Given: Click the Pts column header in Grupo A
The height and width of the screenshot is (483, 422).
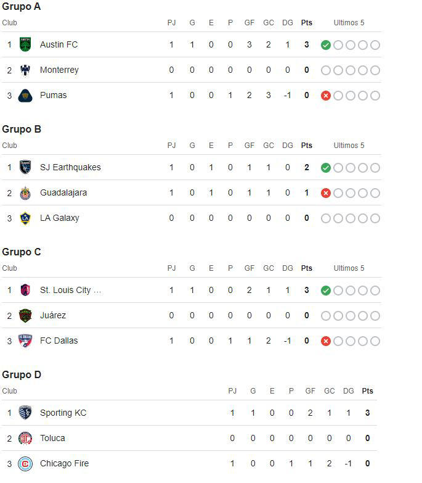Looking at the screenshot, I should pyautogui.click(x=306, y=23).
